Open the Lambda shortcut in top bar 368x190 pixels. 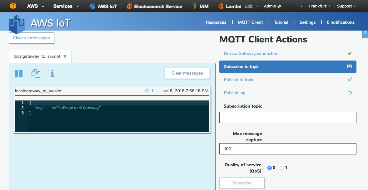click(x=230, y=6)
